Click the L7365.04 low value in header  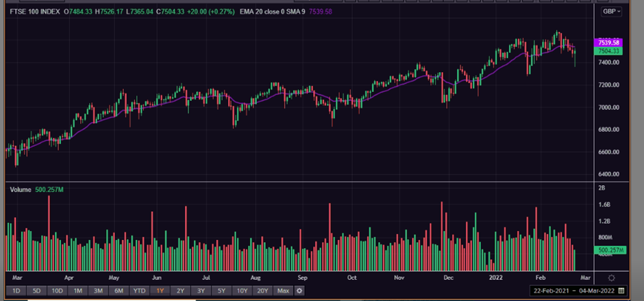(139, 12)
